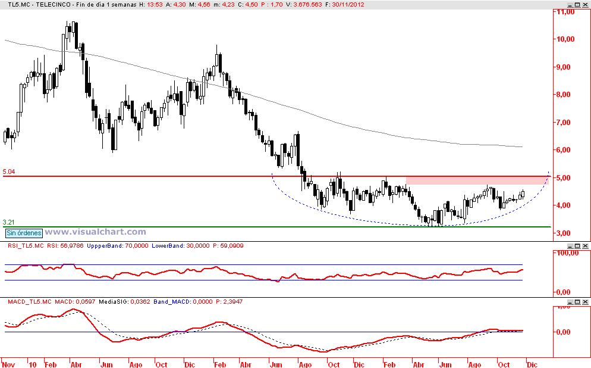Minimize the TL5.MC price chart panel
Image resolution: width=591 pixels, height=368 pixels.
570,5
